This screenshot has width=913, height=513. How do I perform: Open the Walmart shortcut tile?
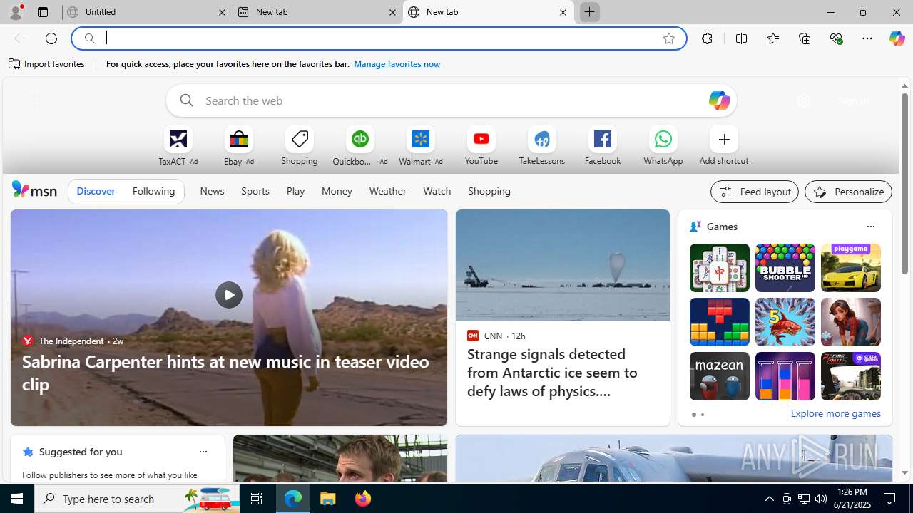421,146
